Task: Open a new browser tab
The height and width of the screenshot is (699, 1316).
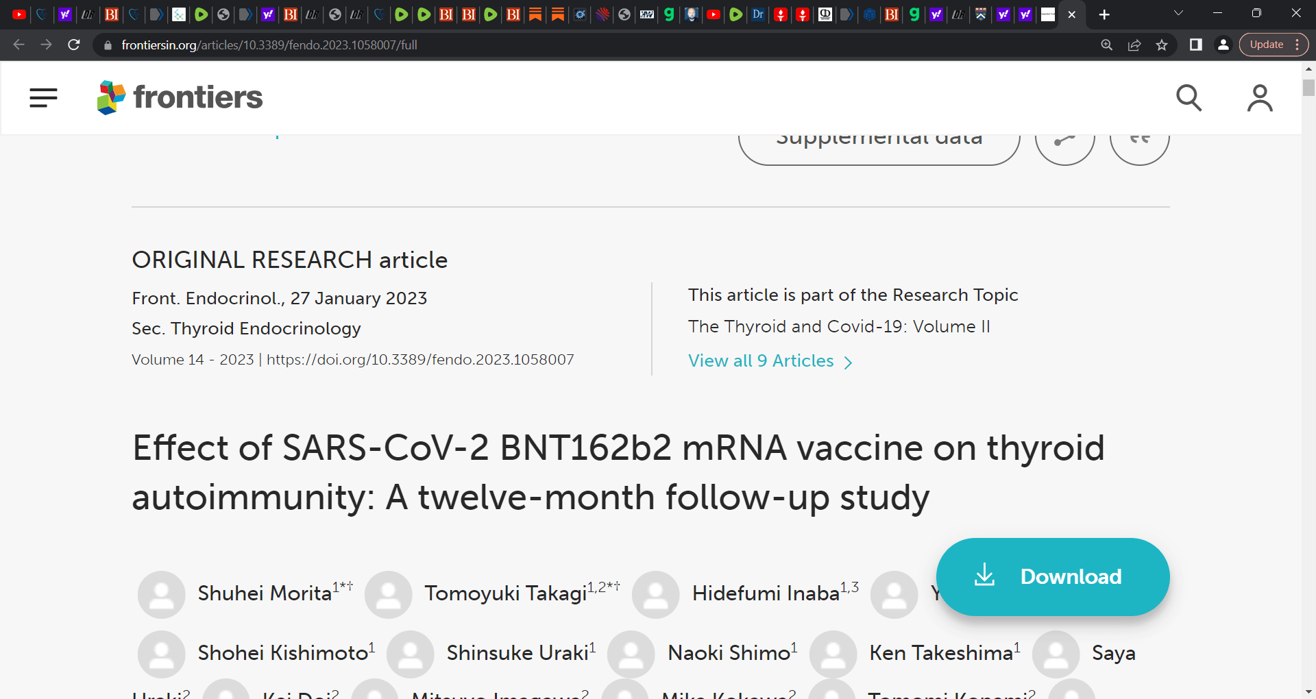Action: click(x=1104, y=14)
